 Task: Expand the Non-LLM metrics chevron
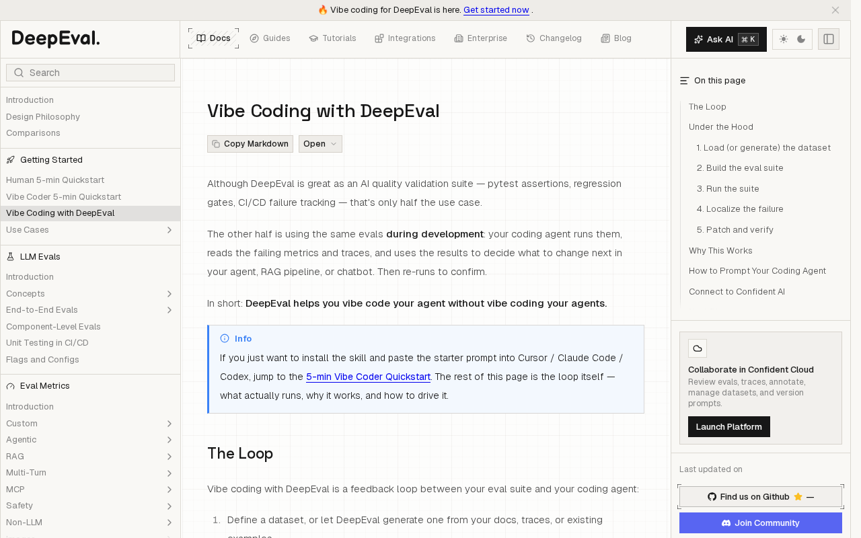170,523
